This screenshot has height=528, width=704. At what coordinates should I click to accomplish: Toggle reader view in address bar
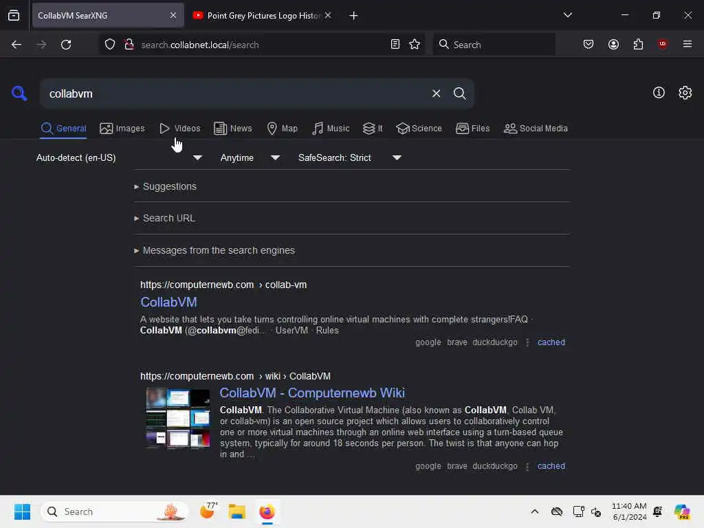(x=395, y=45)
